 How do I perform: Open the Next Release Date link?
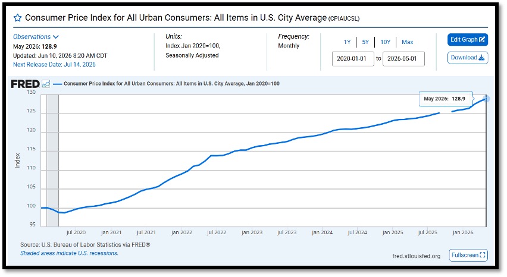tap(54, 65)
